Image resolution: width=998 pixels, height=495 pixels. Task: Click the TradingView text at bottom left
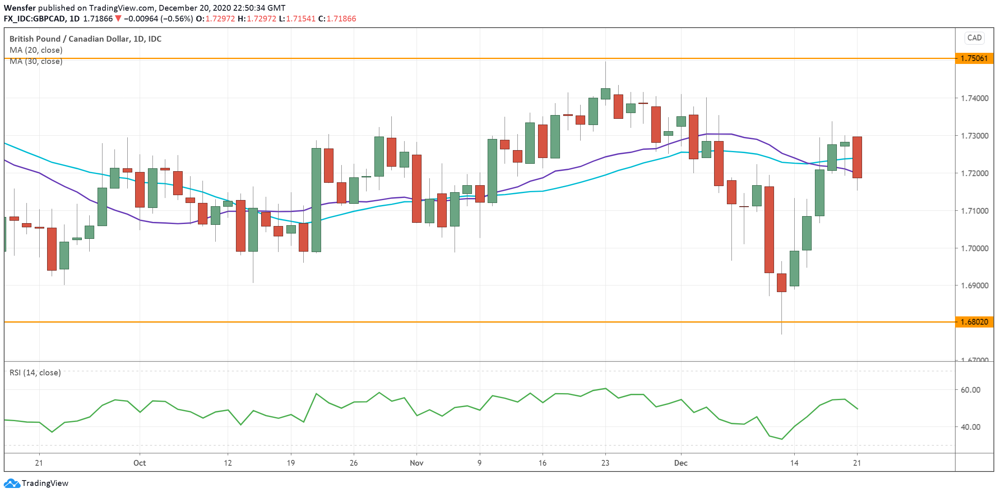pyautogui.click(x=45, y=483)
